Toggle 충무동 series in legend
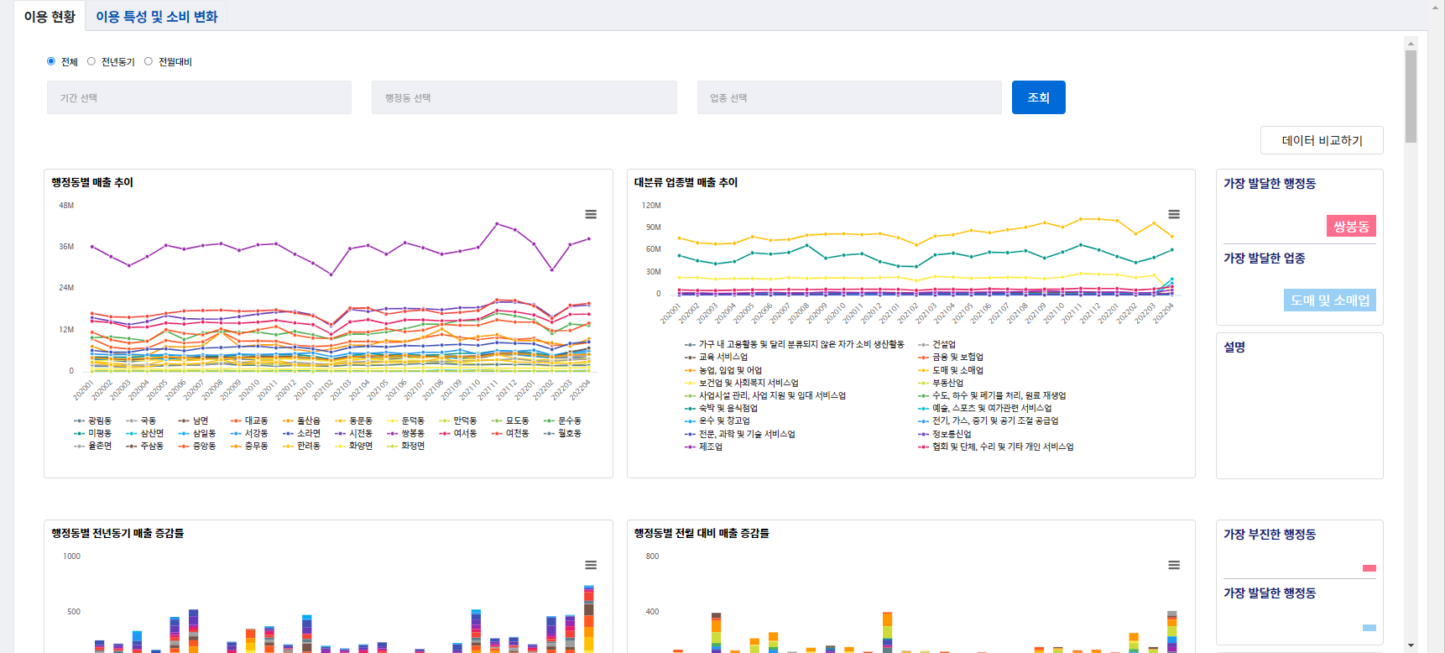Screen dimensions: 1445x653 pos(249,446)
